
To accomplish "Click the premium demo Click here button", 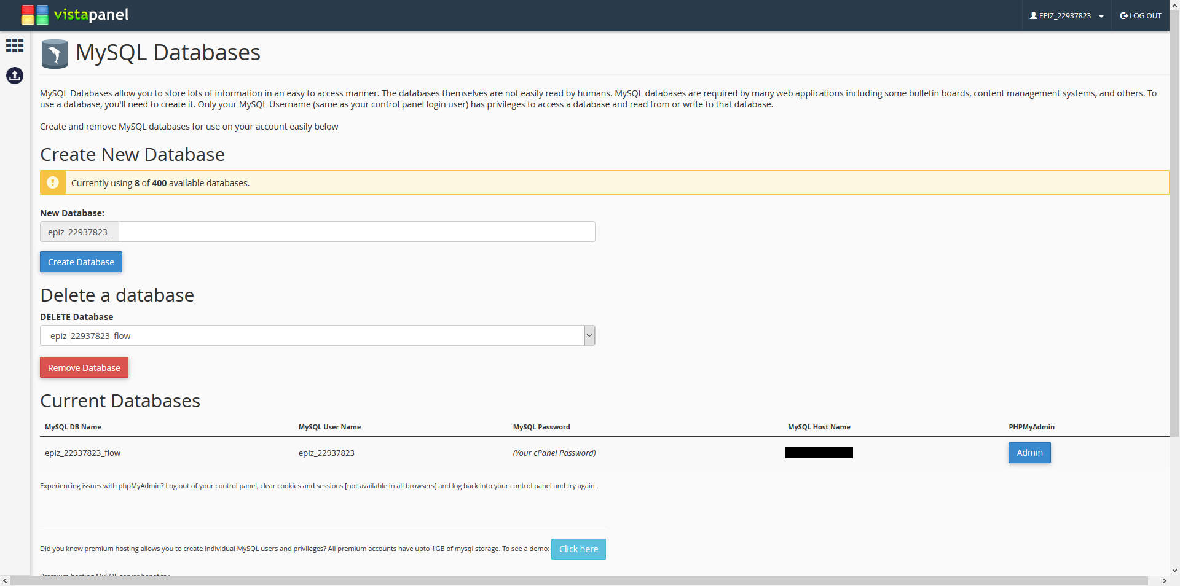I will (x=578, y=549).
